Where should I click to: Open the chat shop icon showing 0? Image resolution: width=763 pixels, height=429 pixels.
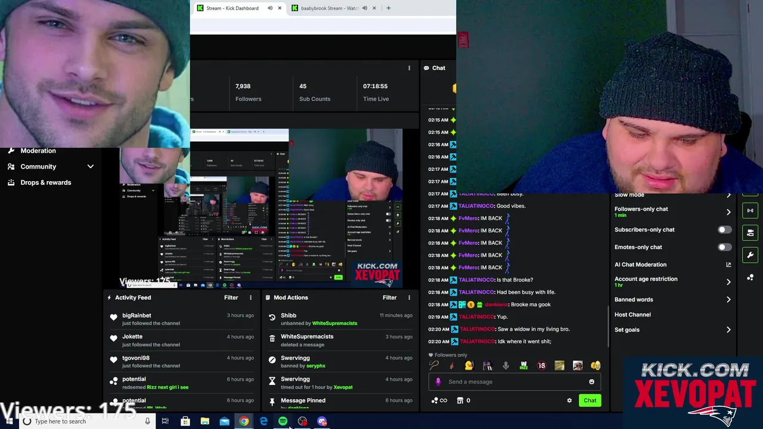[464, 400]
